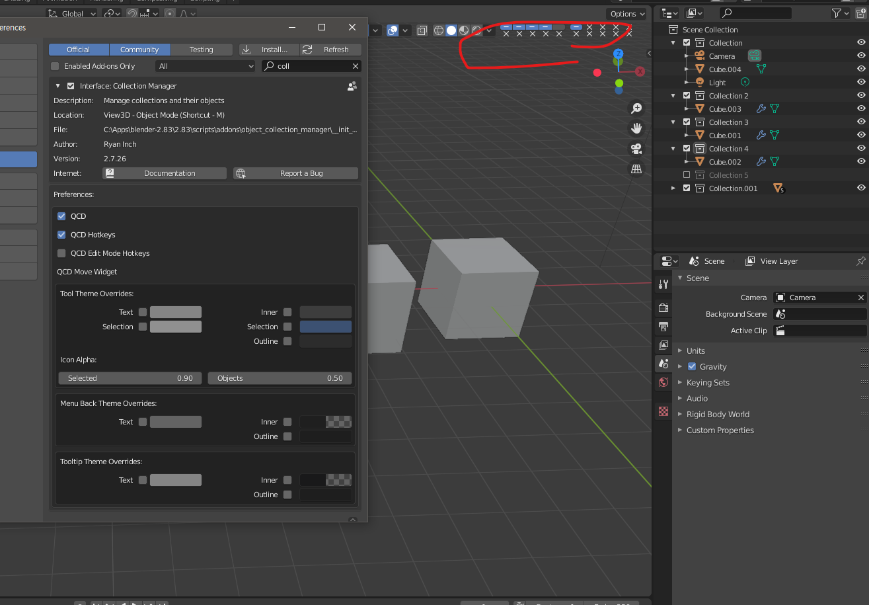Expand Collection.001 in the outliner

tap(673, 188)
